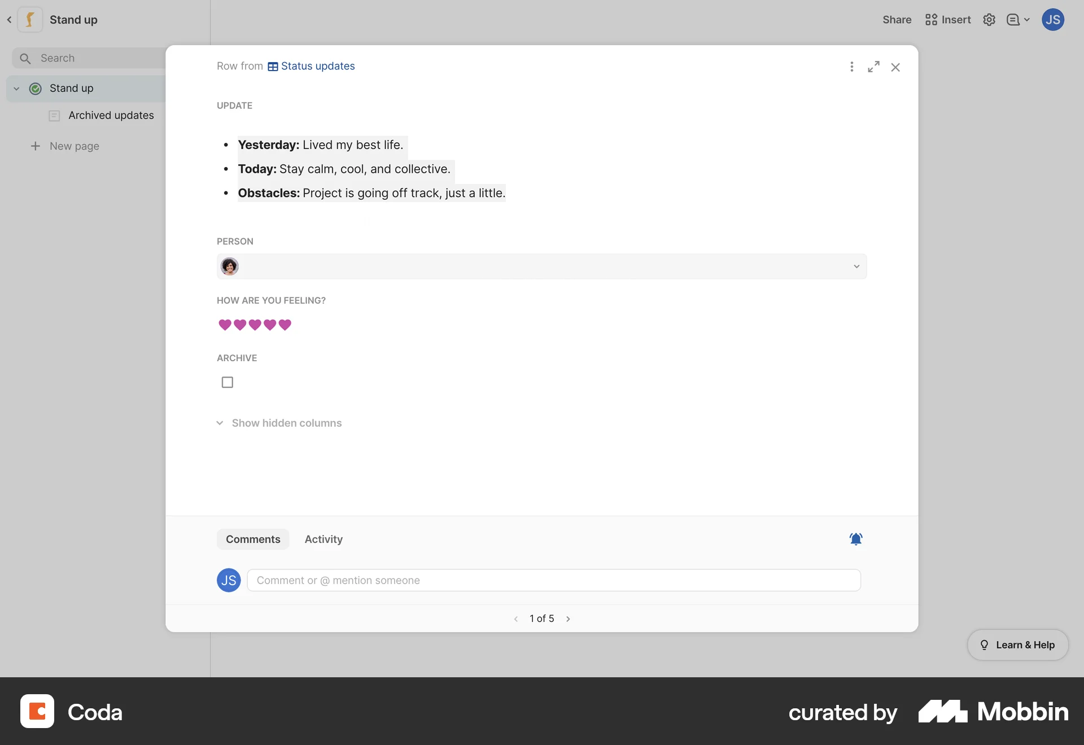
Task: Open Learn & Help
Action: (x=1017, y=645)
